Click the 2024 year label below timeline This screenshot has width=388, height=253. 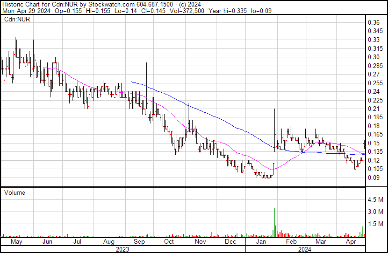304,249
